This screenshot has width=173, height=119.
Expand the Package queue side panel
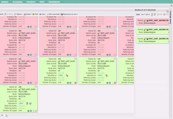(x=170, y=10)
